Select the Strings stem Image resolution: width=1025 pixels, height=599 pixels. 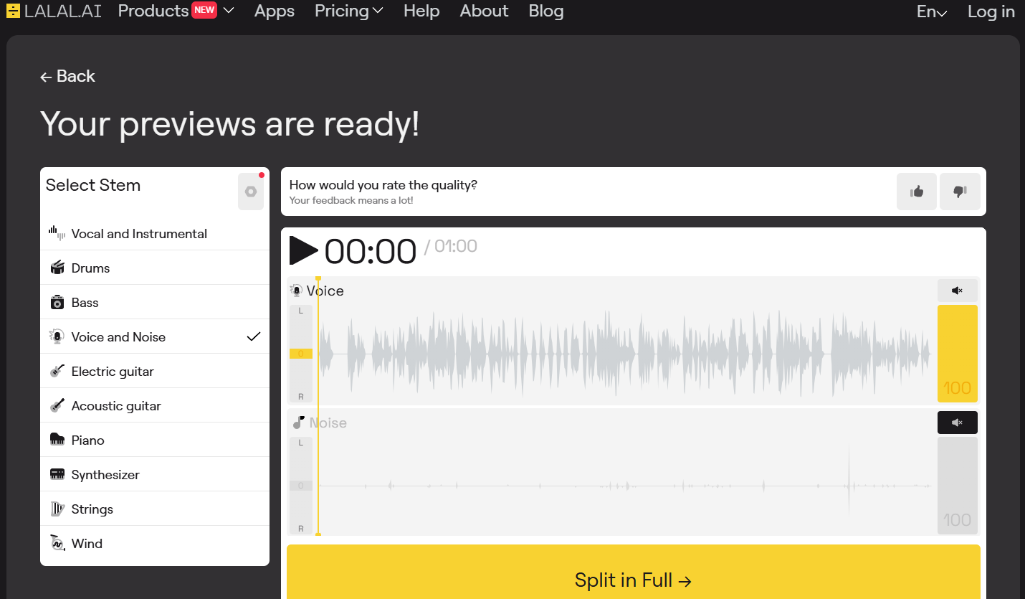pyautogui.click(x=155, y=509)
